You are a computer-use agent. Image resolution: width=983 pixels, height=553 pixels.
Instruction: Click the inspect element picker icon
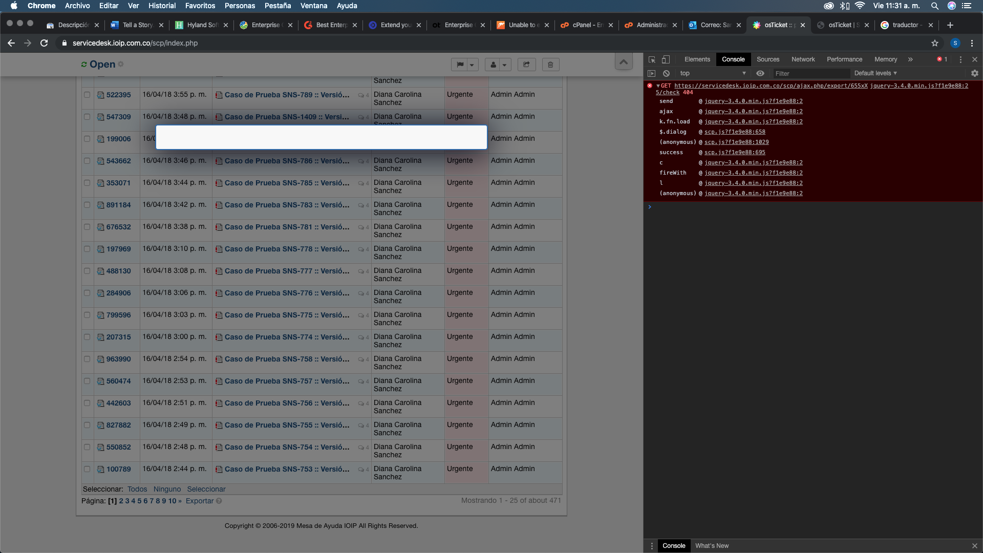coord(652,59)
